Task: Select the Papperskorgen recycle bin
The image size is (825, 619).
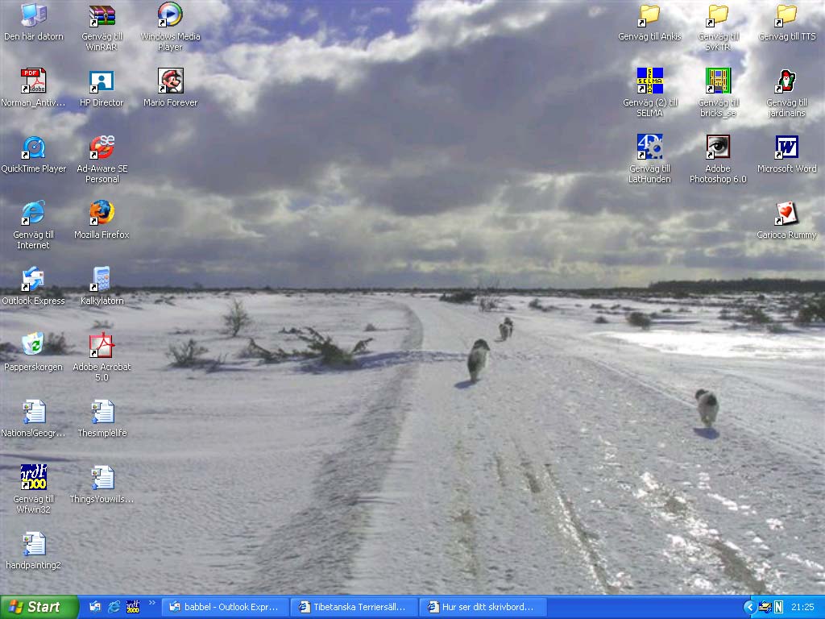Action: (x=33, y=346)
